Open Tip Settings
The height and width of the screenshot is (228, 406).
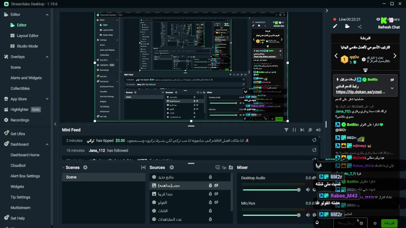pos(20,197)
